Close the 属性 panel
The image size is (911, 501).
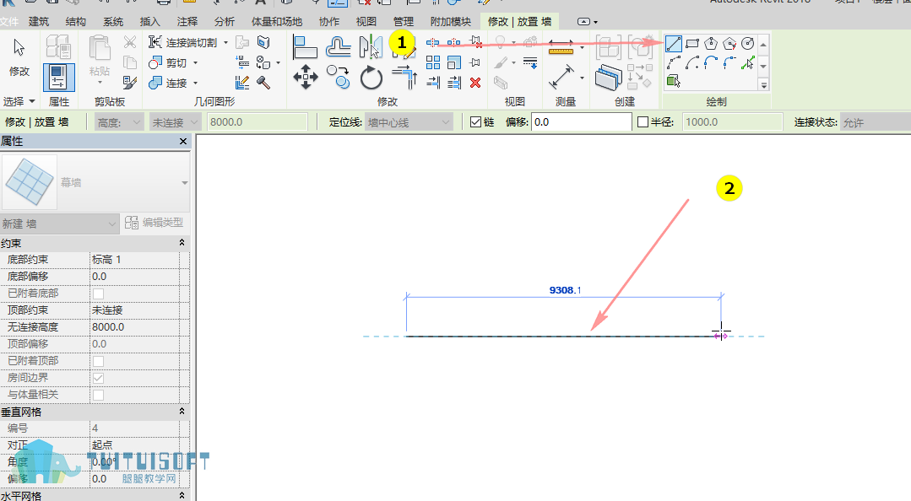183,141
